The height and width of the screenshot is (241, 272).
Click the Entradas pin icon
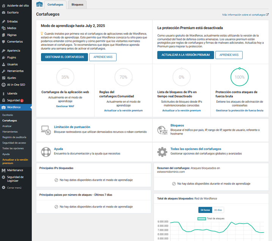pos(3,22)
